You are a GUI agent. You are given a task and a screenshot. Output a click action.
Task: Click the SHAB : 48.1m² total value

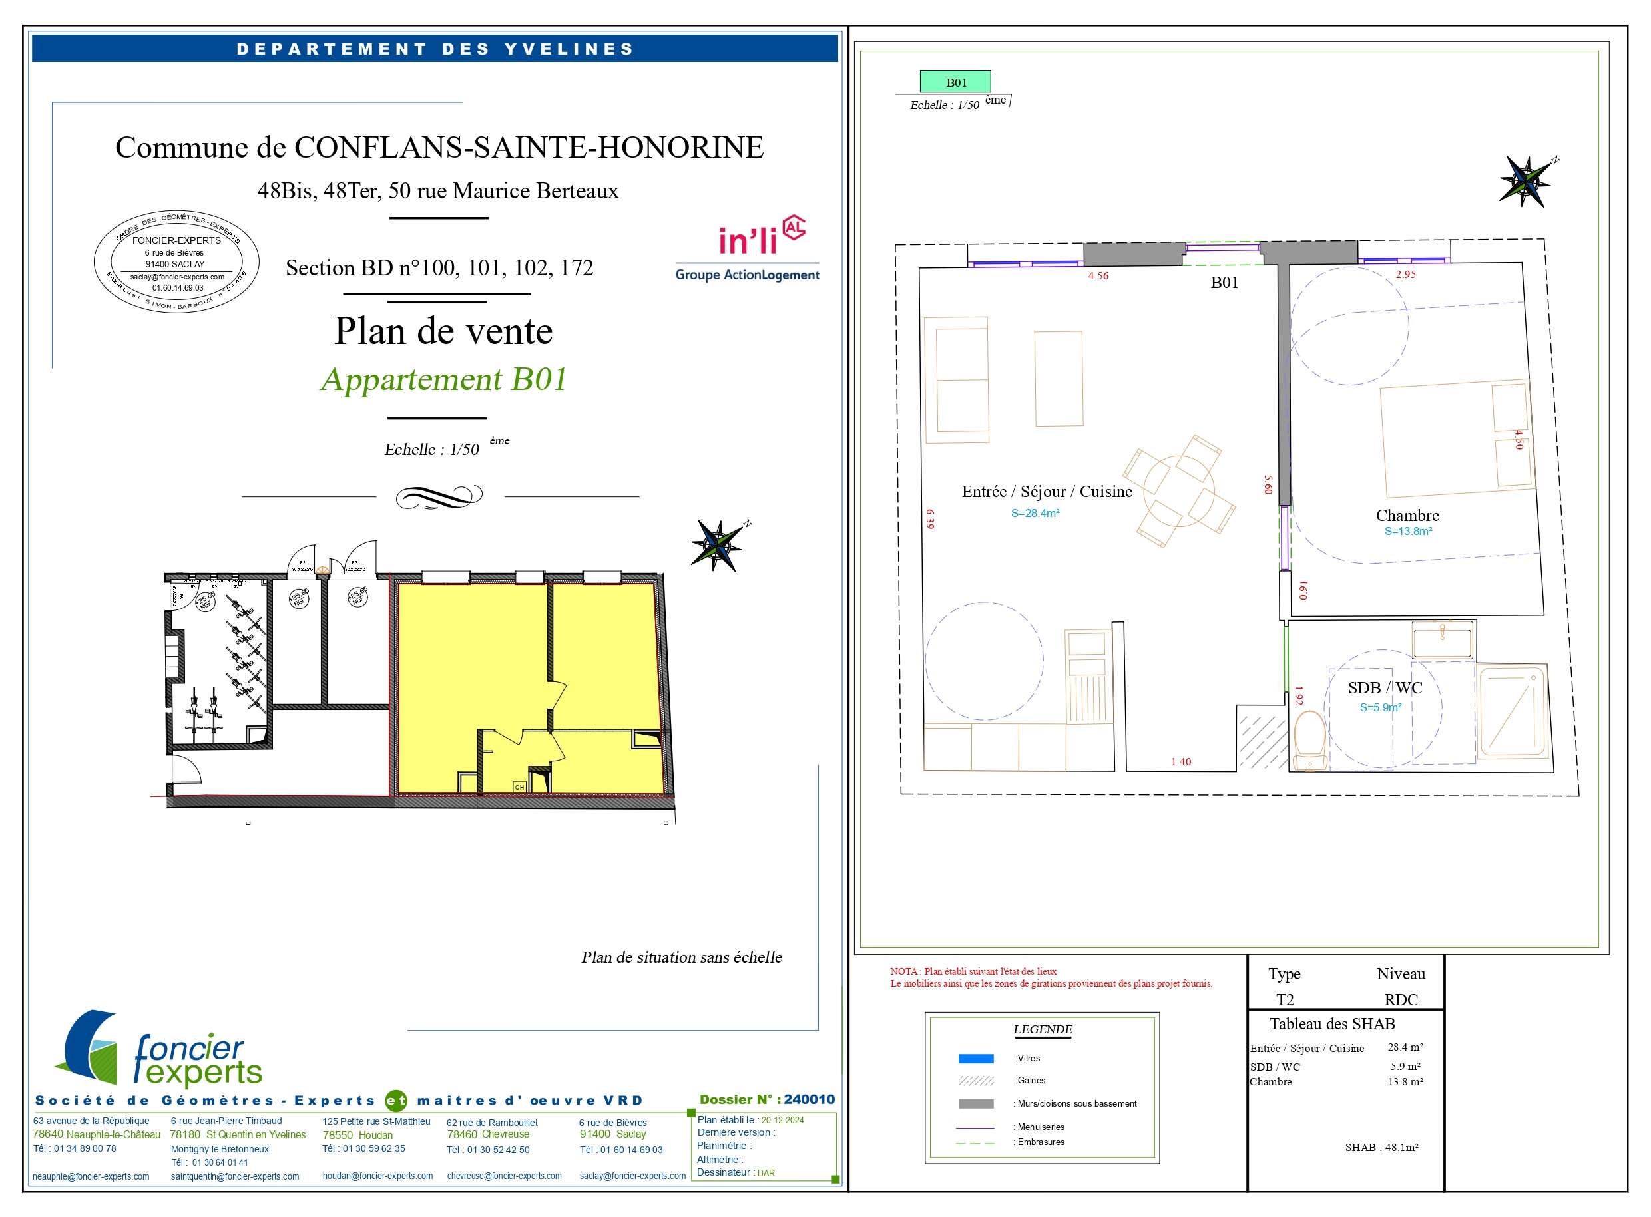[1381, 1148]
